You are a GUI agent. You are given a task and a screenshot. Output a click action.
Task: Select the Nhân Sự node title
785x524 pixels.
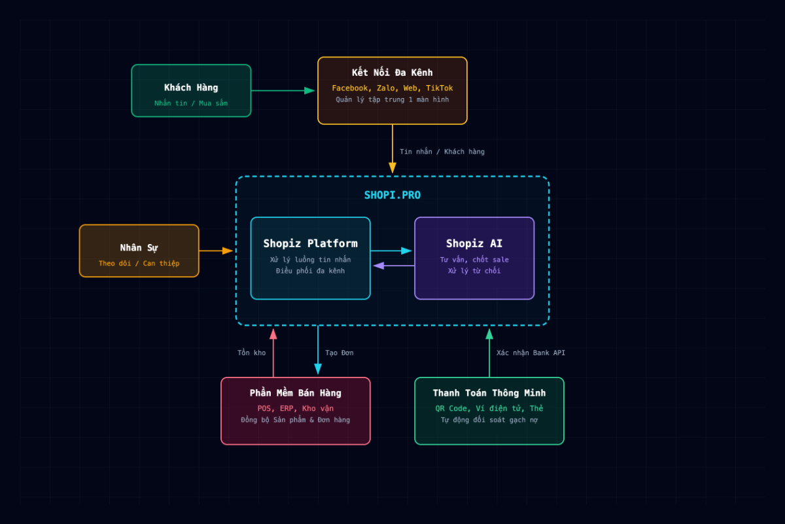(x=139, y=248)
